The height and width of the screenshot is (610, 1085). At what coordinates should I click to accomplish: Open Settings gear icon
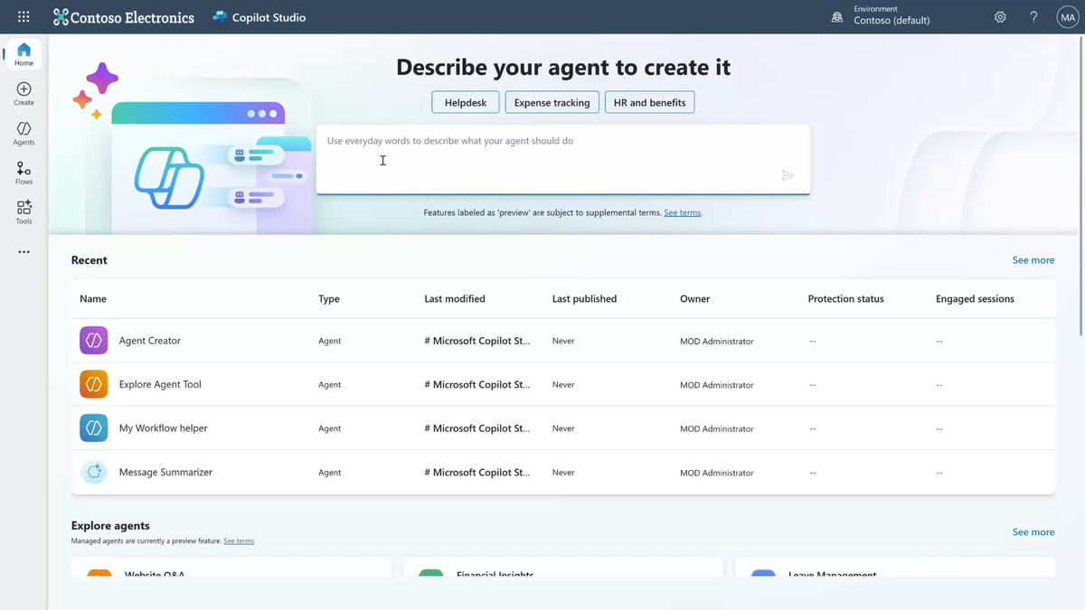pos(1000,17)
